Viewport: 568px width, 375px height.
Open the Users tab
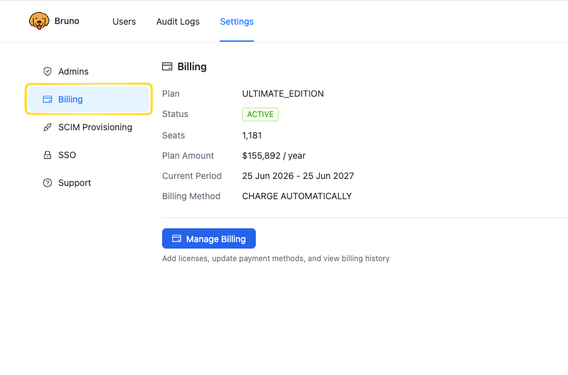coord(124,22)
